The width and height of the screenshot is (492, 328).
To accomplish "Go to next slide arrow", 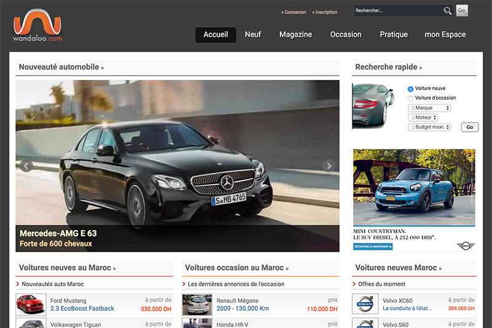I will [328, 166].
